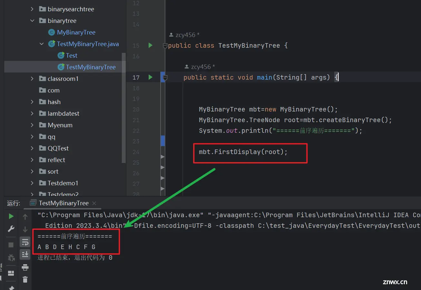Expand the lambdatest folder
This screenshot has height=290, width=421.
(x=32, y=113)
